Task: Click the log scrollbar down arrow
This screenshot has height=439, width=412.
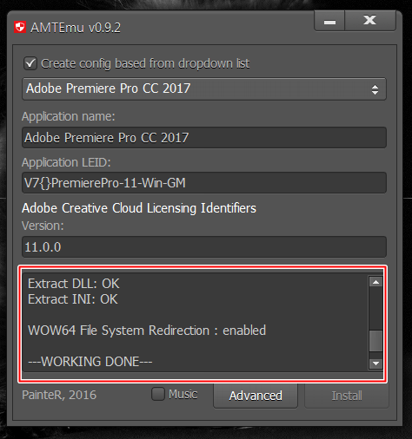Action: click(375, 364)
